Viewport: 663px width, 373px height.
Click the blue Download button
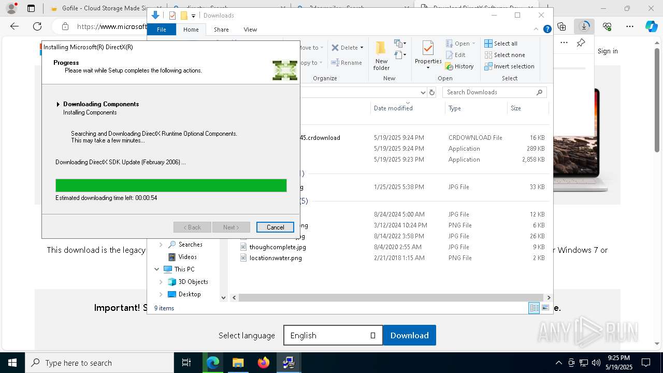tap(409, 335)
